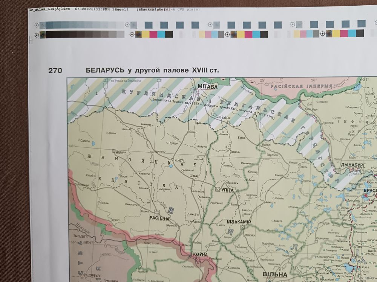Screen dimensions: 377x282
Task: Click the Расіены town marker symbol
Action: tap(156, 212)
